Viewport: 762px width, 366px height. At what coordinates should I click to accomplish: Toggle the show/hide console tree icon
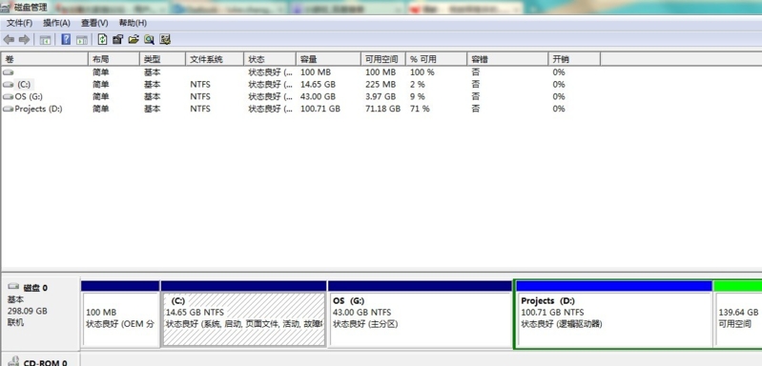[45, 40]
